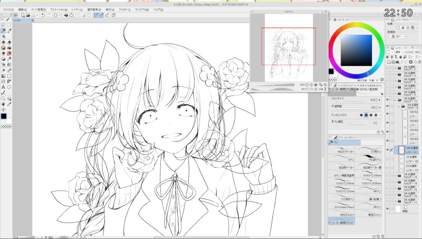This screenshot has width=422, height=239.
Task: Click the Scale/transform command bar icon
Action: (71, 15)
